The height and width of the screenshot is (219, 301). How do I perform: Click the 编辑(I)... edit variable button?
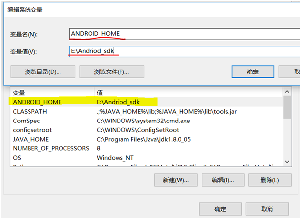pyautogui.click(x=223, y=180)
